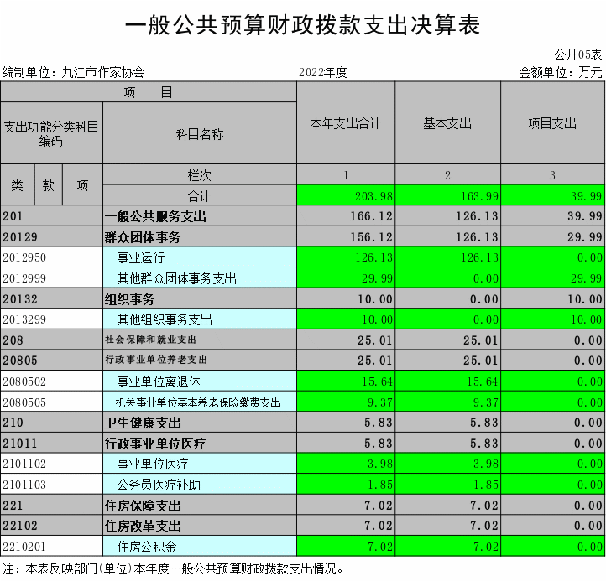Viewport: 606px width, 581px height.
Task: Click the 编制单位 九江市作家协会 text
Action: [74, 72]
